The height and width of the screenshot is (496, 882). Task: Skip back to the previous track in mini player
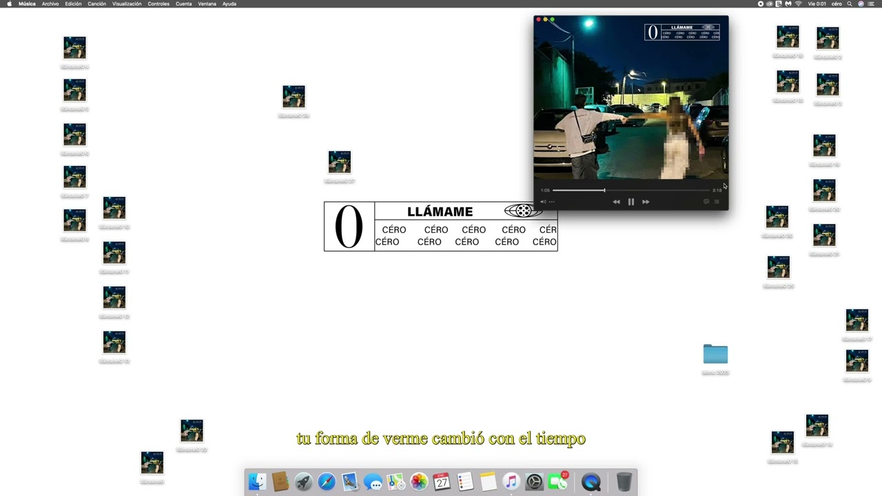pyautogui.click(x=616, y=202)
